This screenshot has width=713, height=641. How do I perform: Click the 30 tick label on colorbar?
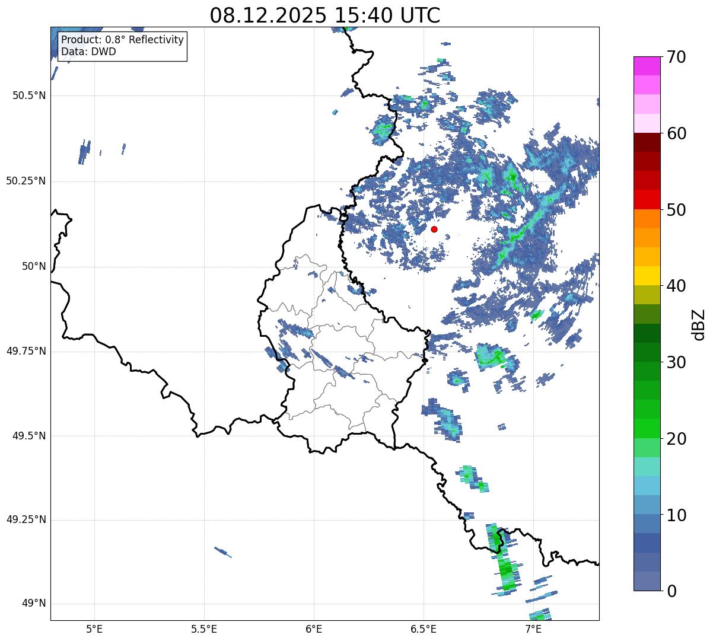[676, 362]
